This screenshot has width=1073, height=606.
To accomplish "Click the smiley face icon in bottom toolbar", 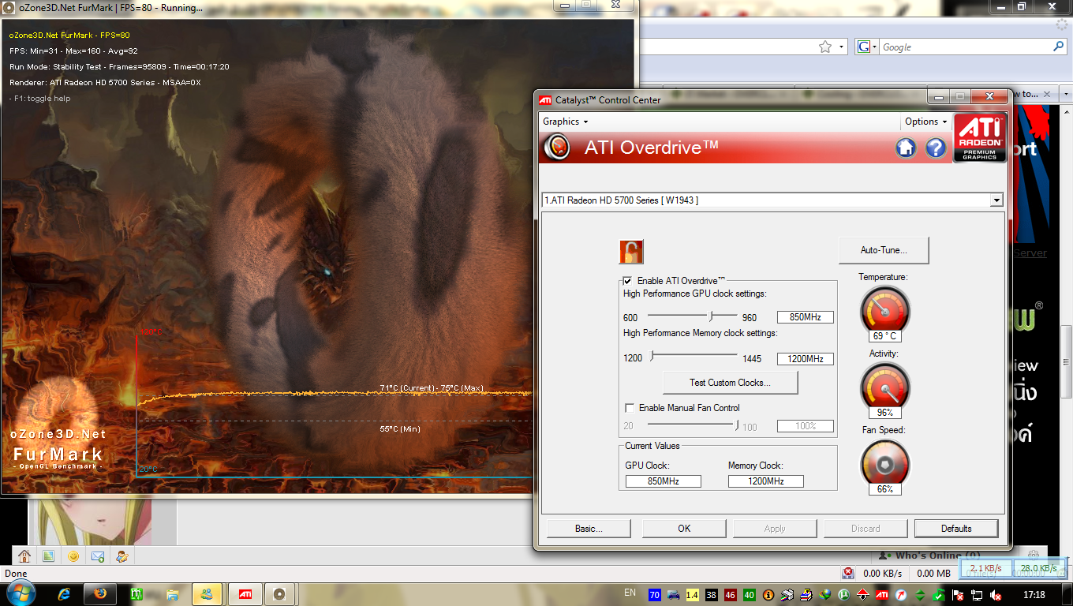I will (x=73, y=556).
